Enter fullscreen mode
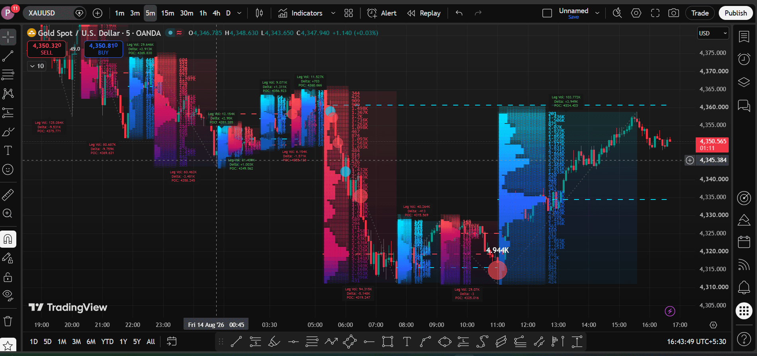The width and height of the screenshot is (757, 356). click(x=655, y=13)
